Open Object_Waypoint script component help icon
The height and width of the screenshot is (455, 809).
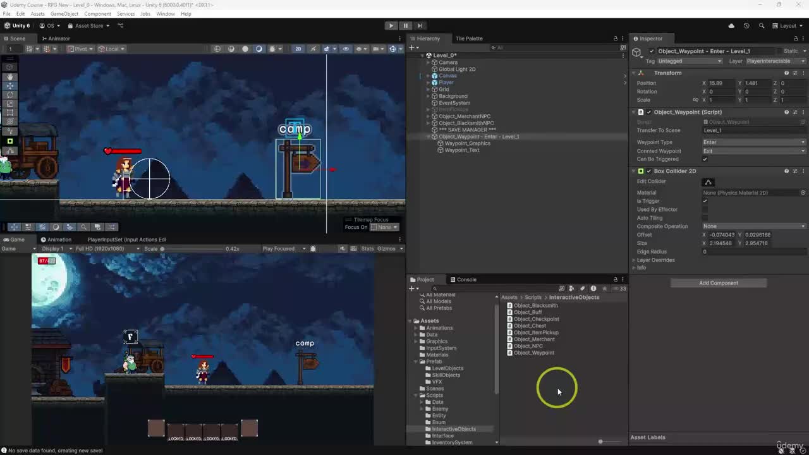coord(786,112)
